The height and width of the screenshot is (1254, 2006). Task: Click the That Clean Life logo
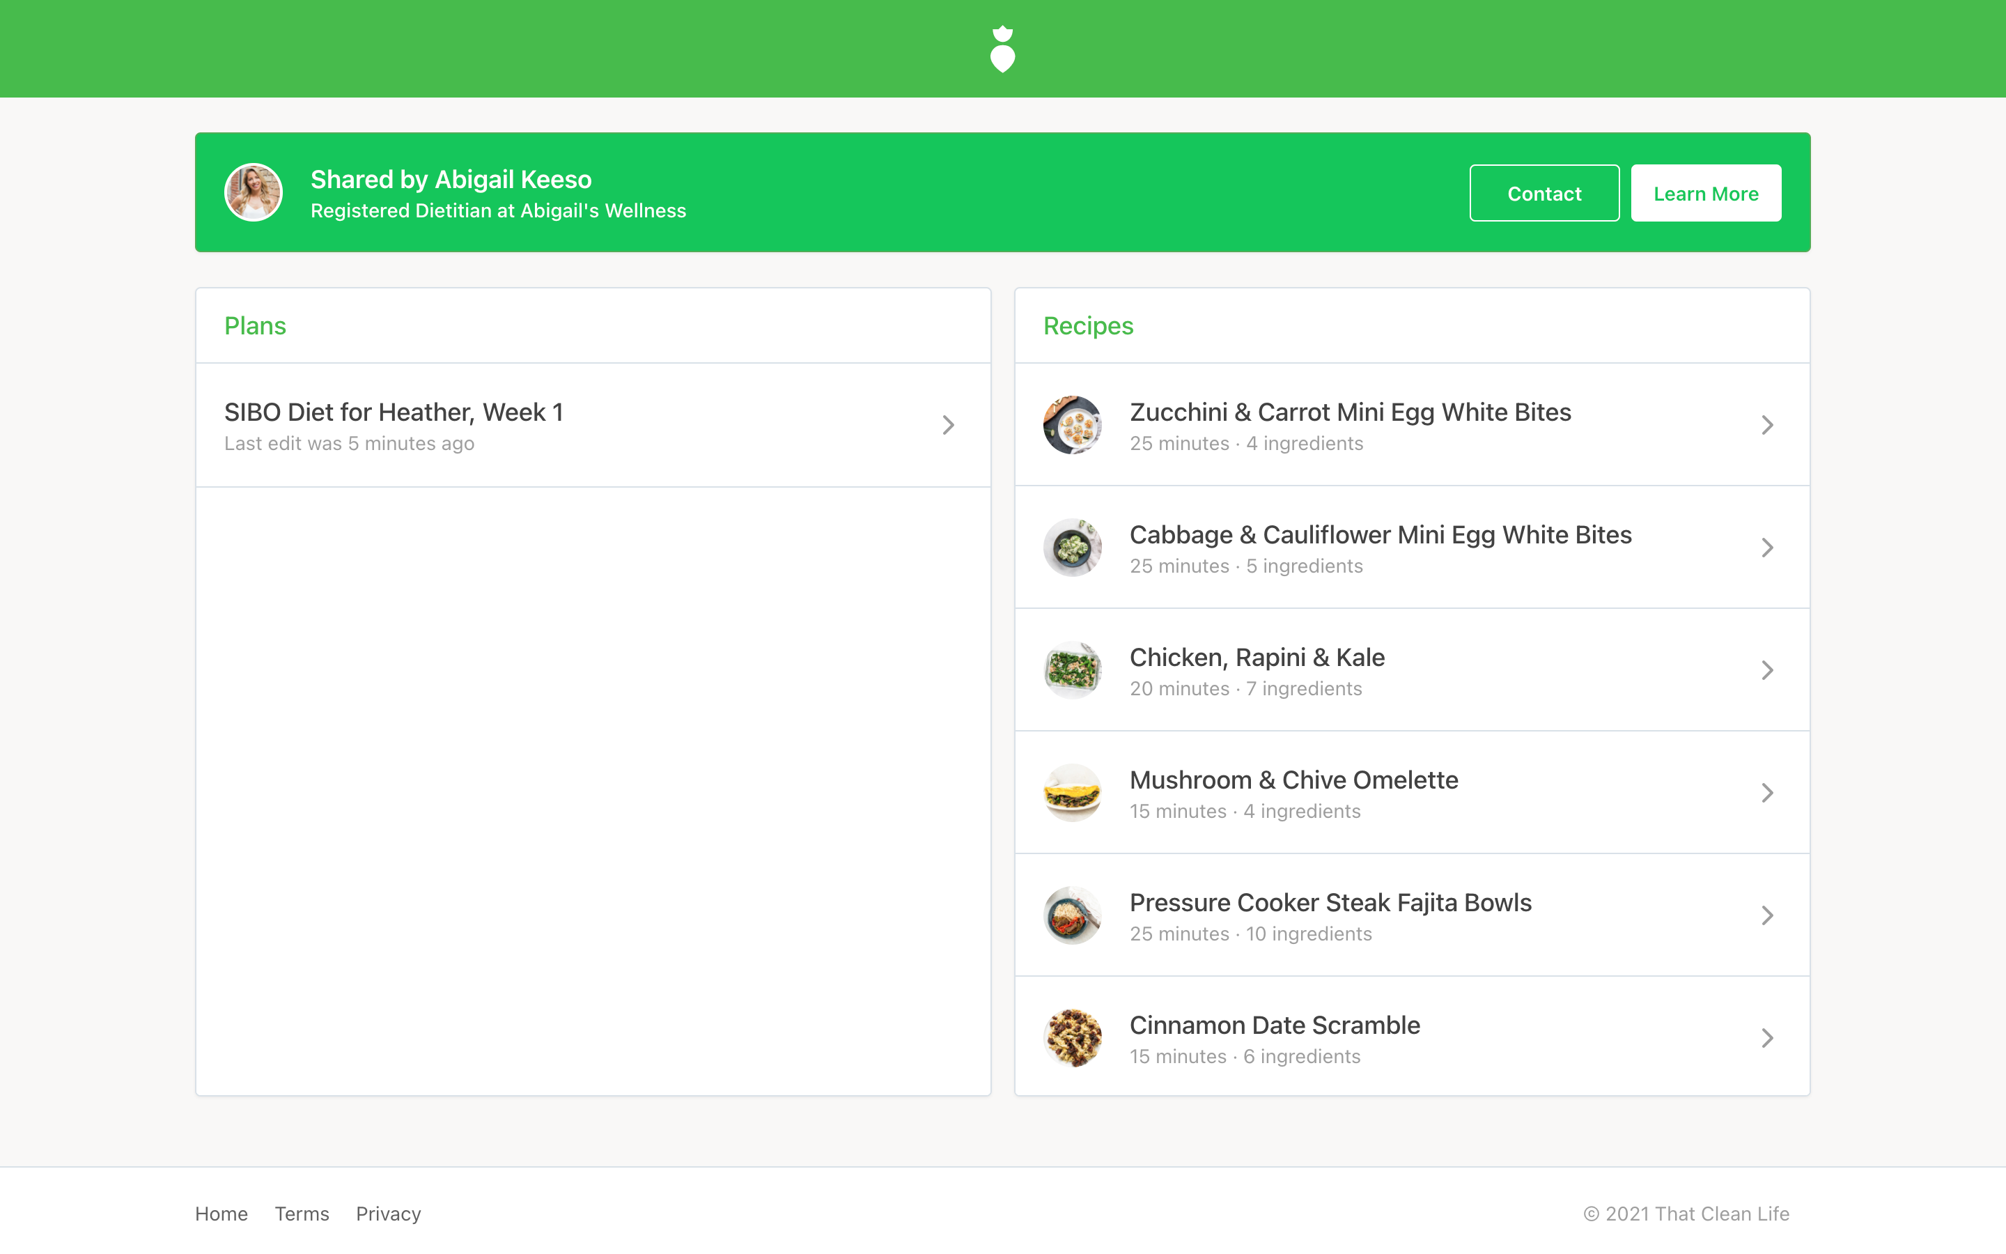click(x=1002, y=49)
